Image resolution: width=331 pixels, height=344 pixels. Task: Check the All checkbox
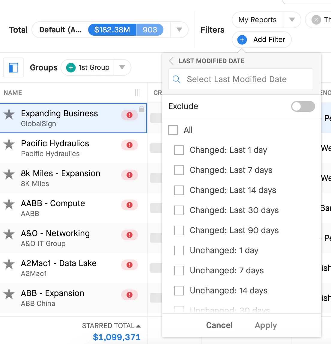pyautogui.click(x=173, y=130)
